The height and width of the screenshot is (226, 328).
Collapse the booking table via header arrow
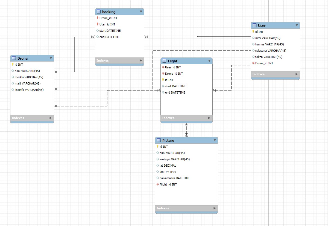(x=141, y=11)
